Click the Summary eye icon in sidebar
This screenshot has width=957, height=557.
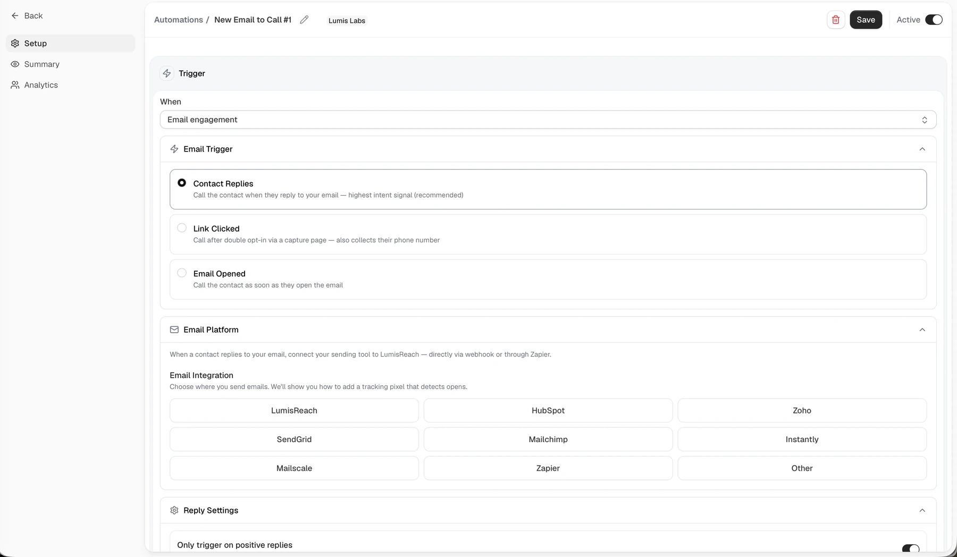click(x=15, y=64)
